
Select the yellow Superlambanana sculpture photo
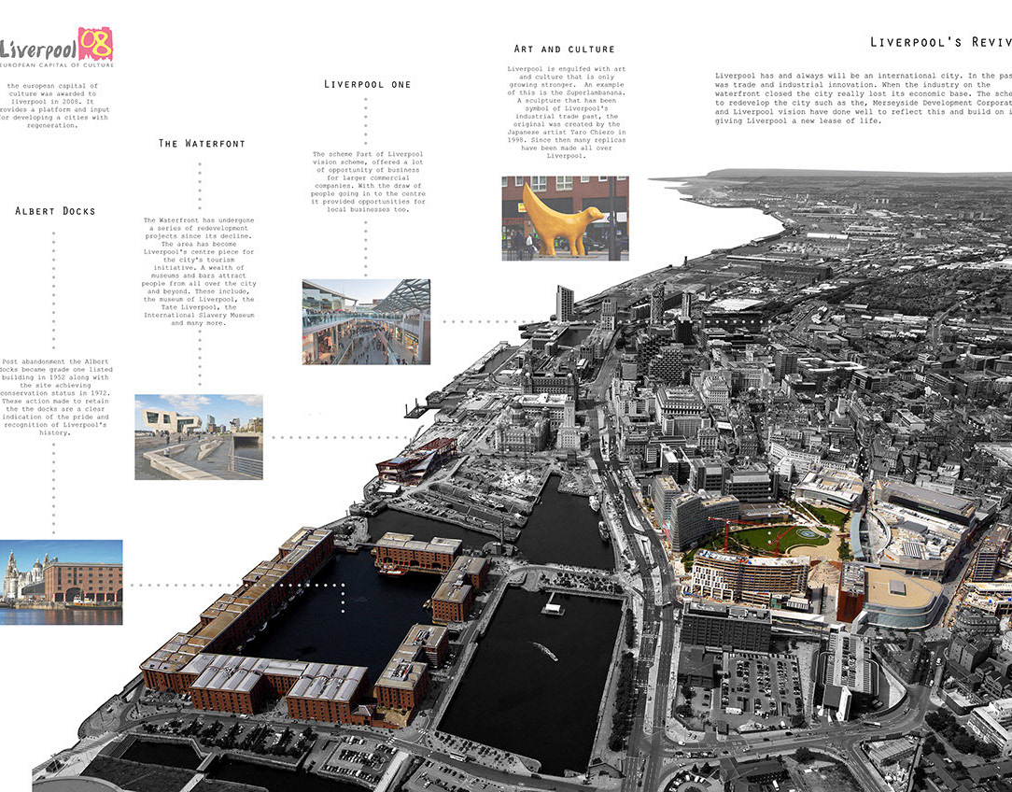(x=564, y=218)
